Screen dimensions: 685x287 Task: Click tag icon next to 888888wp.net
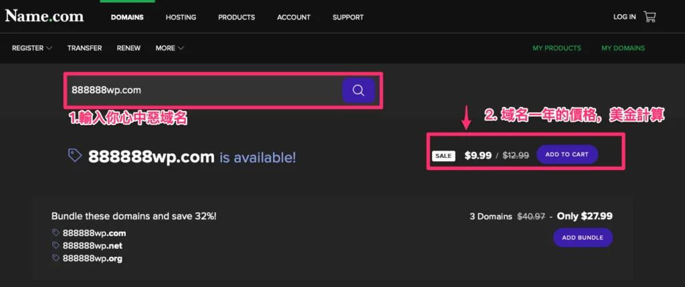click(x=56, y=246)
